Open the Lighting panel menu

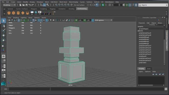point(24,18)
